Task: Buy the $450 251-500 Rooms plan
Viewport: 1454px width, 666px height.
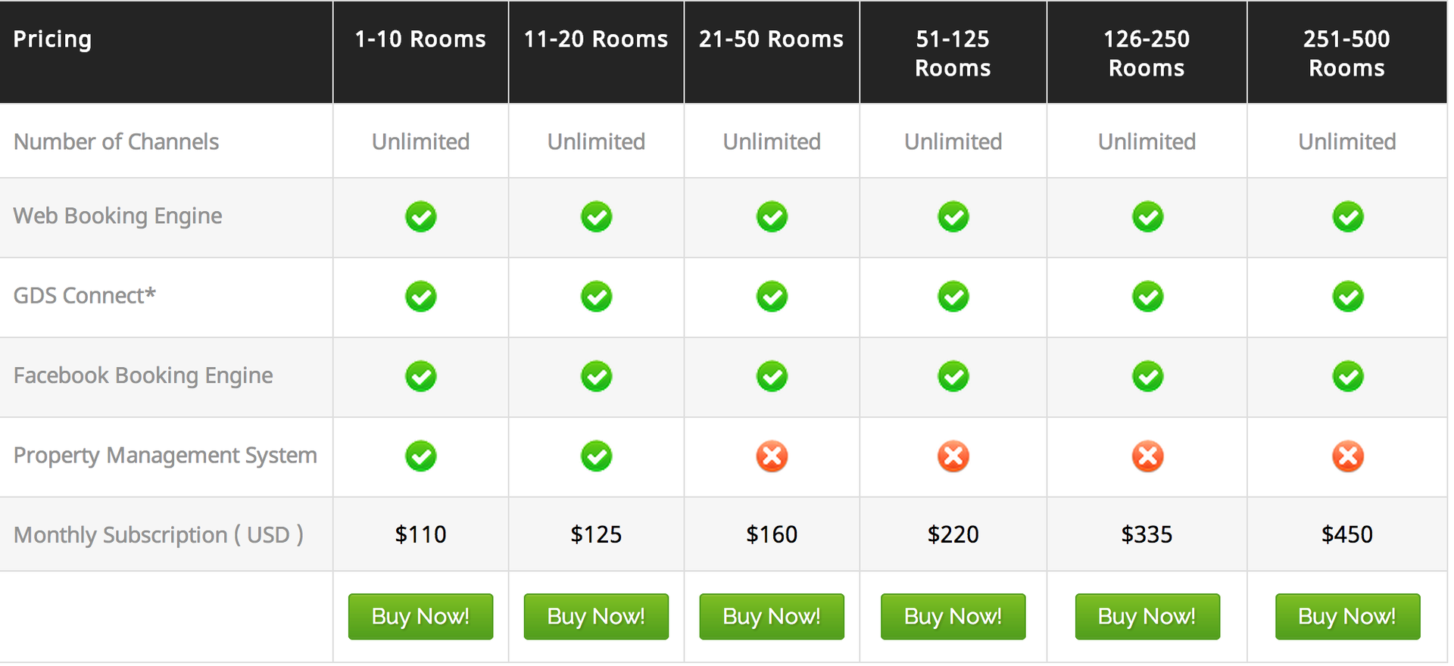Action: pyautogui.click(x=1347, y=617)
